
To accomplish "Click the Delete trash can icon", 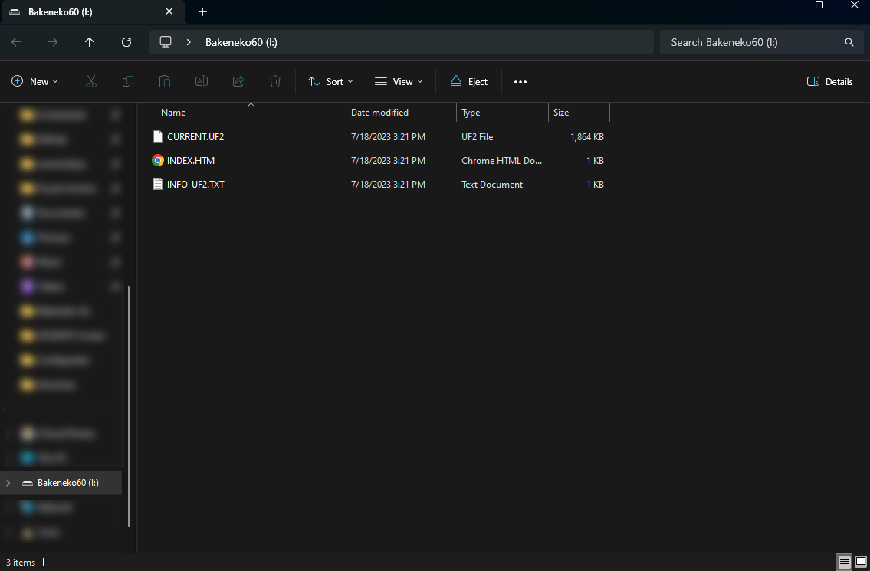I will coord(275,81).
